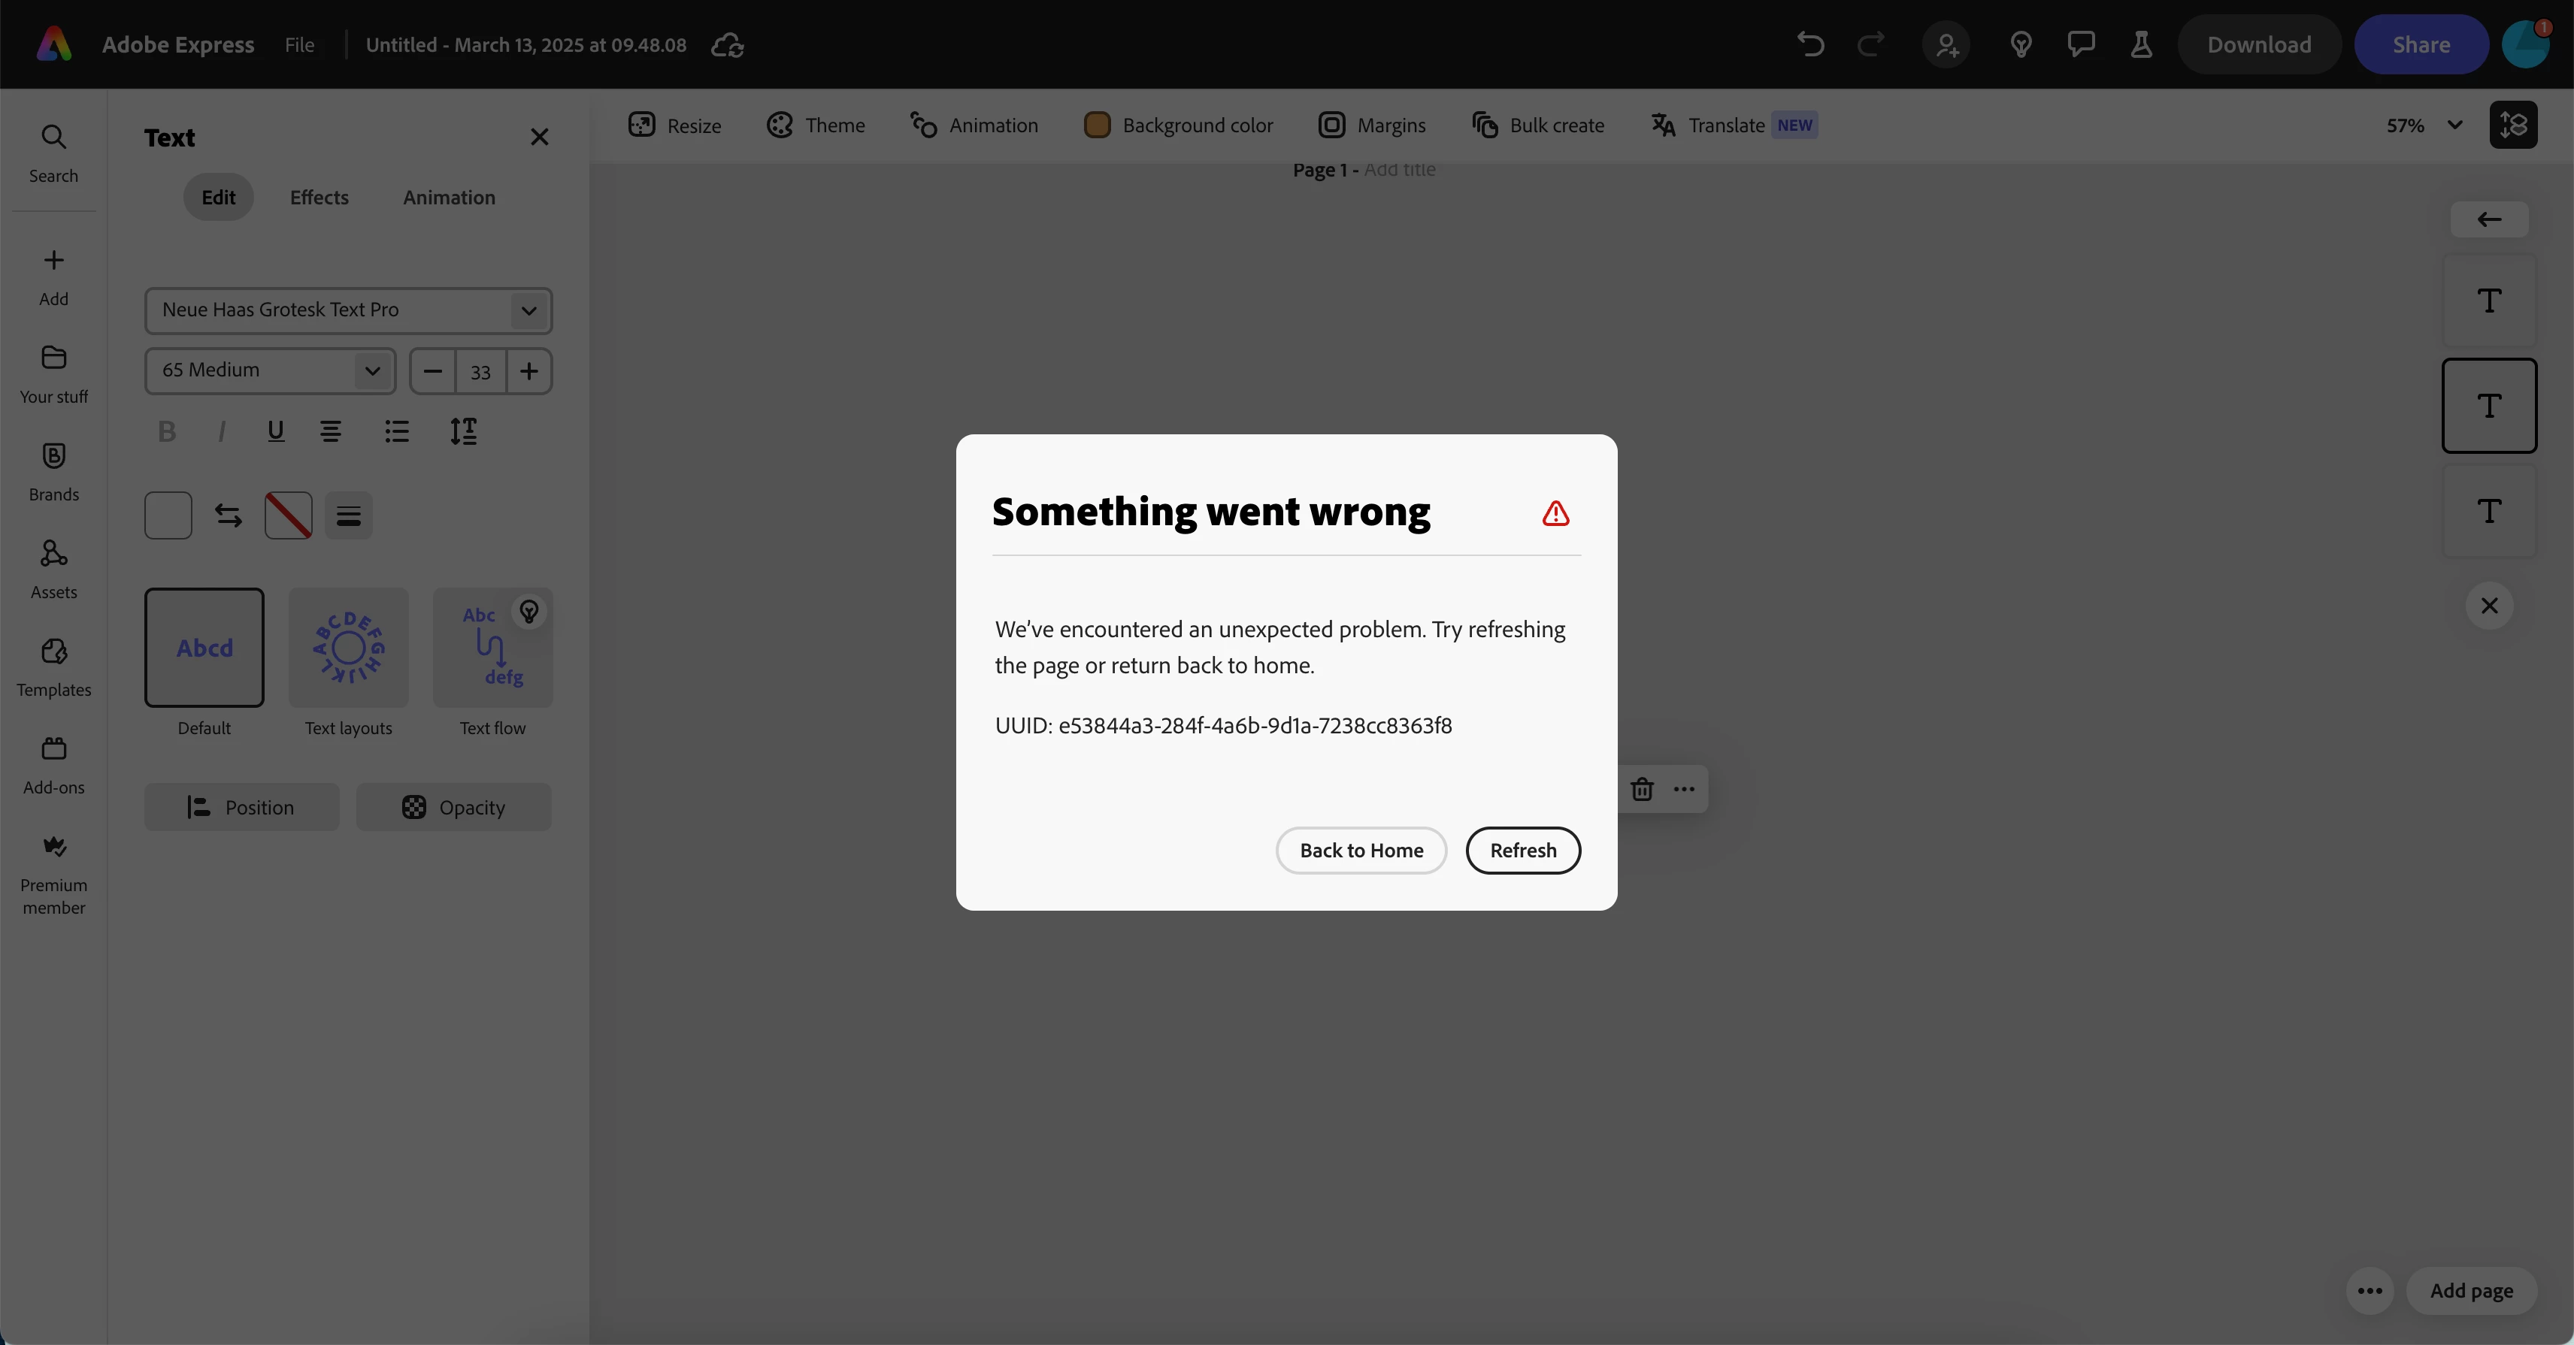The width and height of the screenshot is (2574, 1345).
Task: Click the line spacing icon
Action: point(462,431)
